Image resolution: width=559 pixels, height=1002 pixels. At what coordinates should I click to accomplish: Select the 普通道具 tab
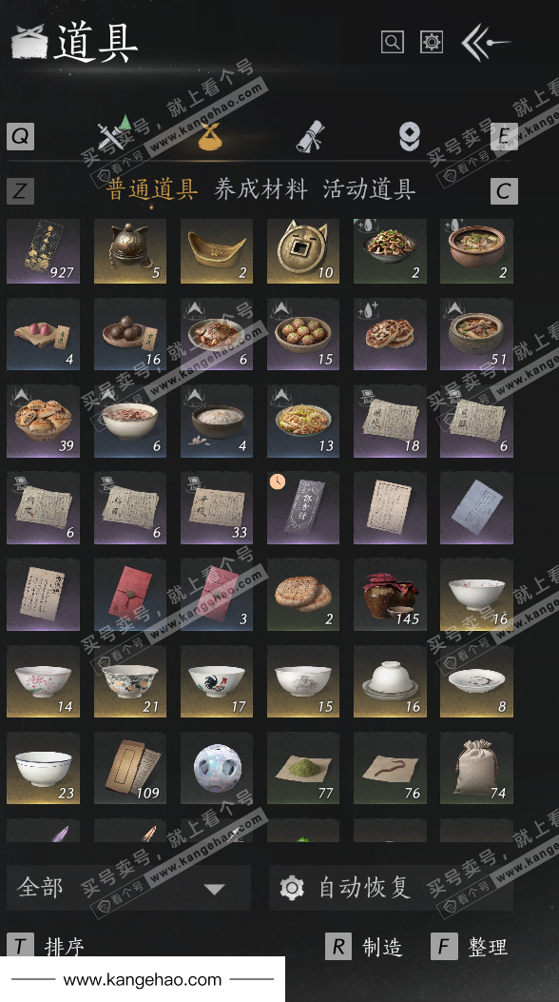point(152,189)
